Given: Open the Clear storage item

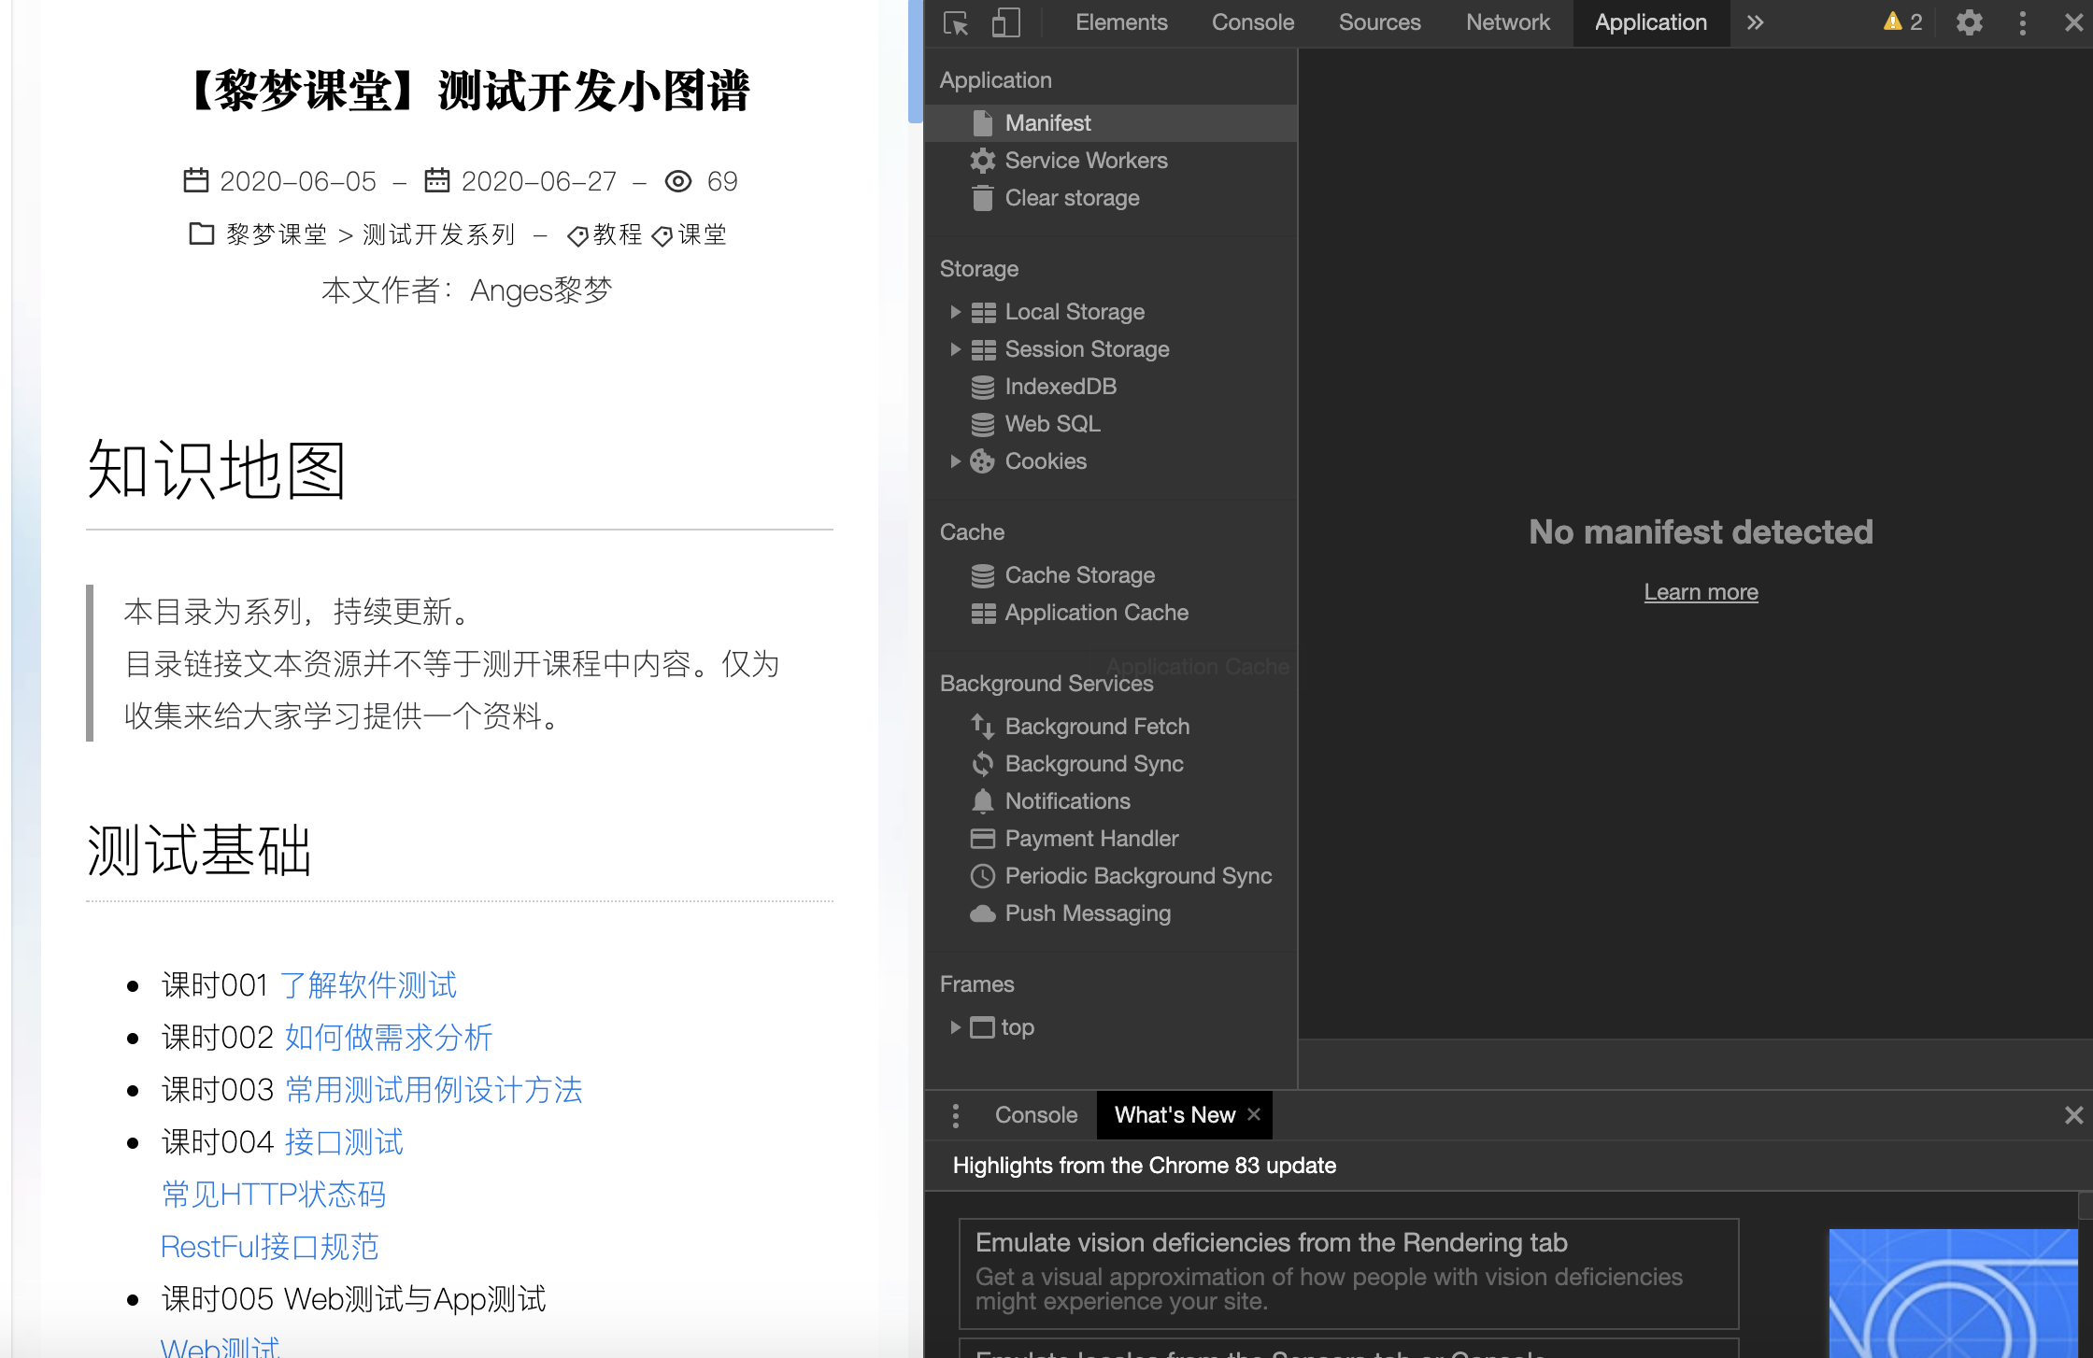Looking at the screenshot, I should [x=1072, y=198].
